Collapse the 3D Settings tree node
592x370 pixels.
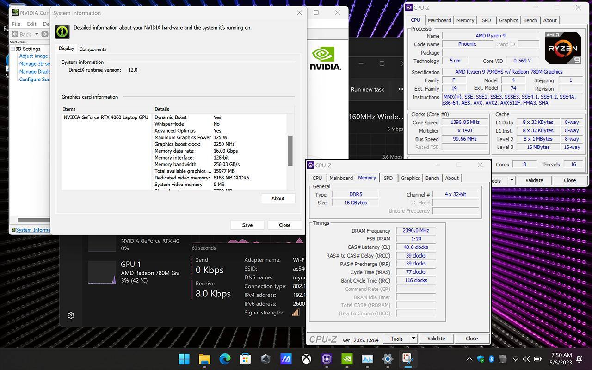point(12,49)
